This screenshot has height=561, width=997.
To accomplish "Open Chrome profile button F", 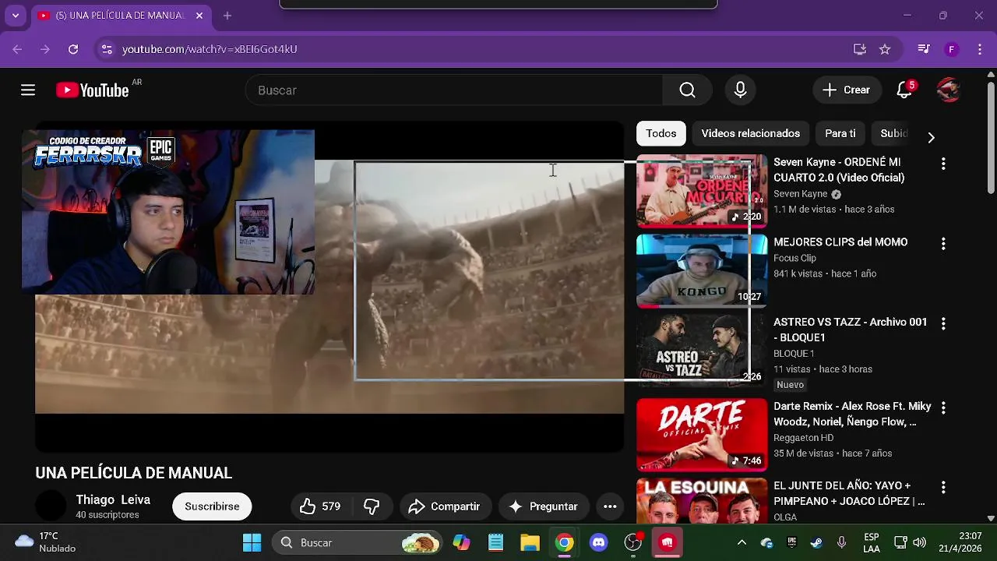I will pos(951,49).
